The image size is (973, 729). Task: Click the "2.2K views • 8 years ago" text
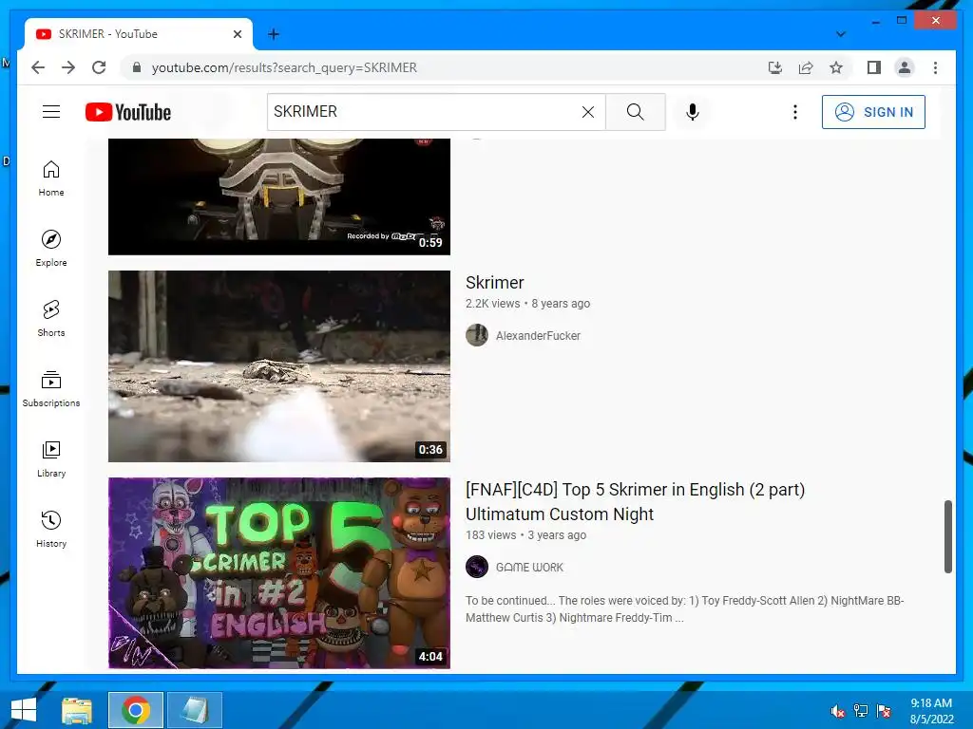pos(527,303)
